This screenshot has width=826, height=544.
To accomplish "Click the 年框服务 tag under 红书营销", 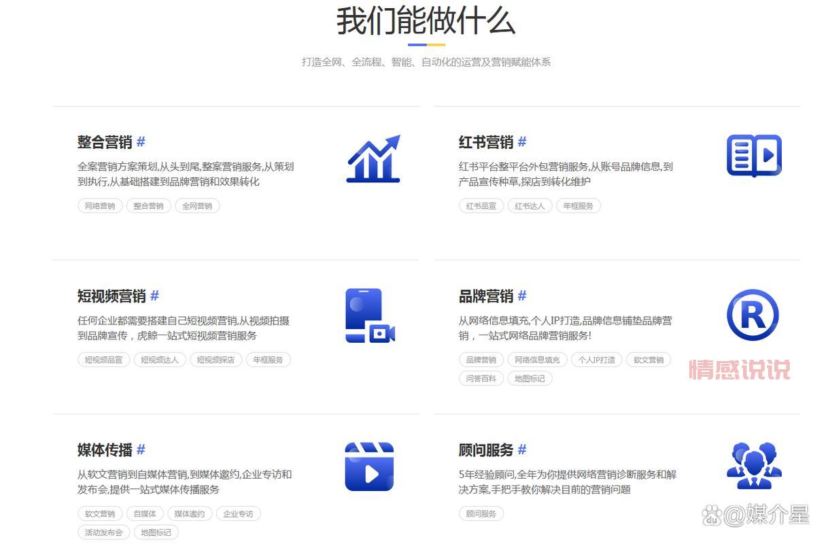I will pos(579,205).
